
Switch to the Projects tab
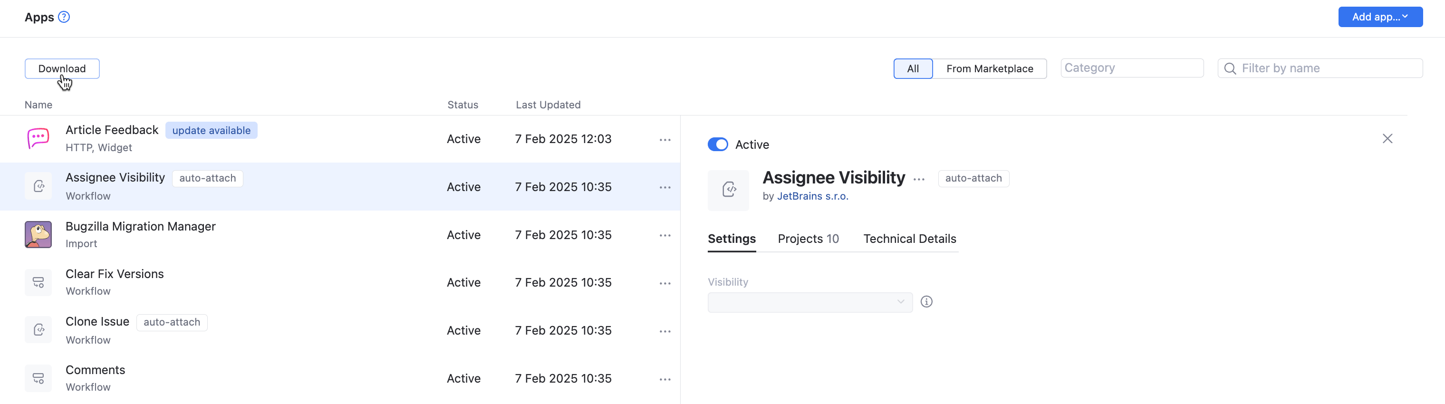coord(808,239)
